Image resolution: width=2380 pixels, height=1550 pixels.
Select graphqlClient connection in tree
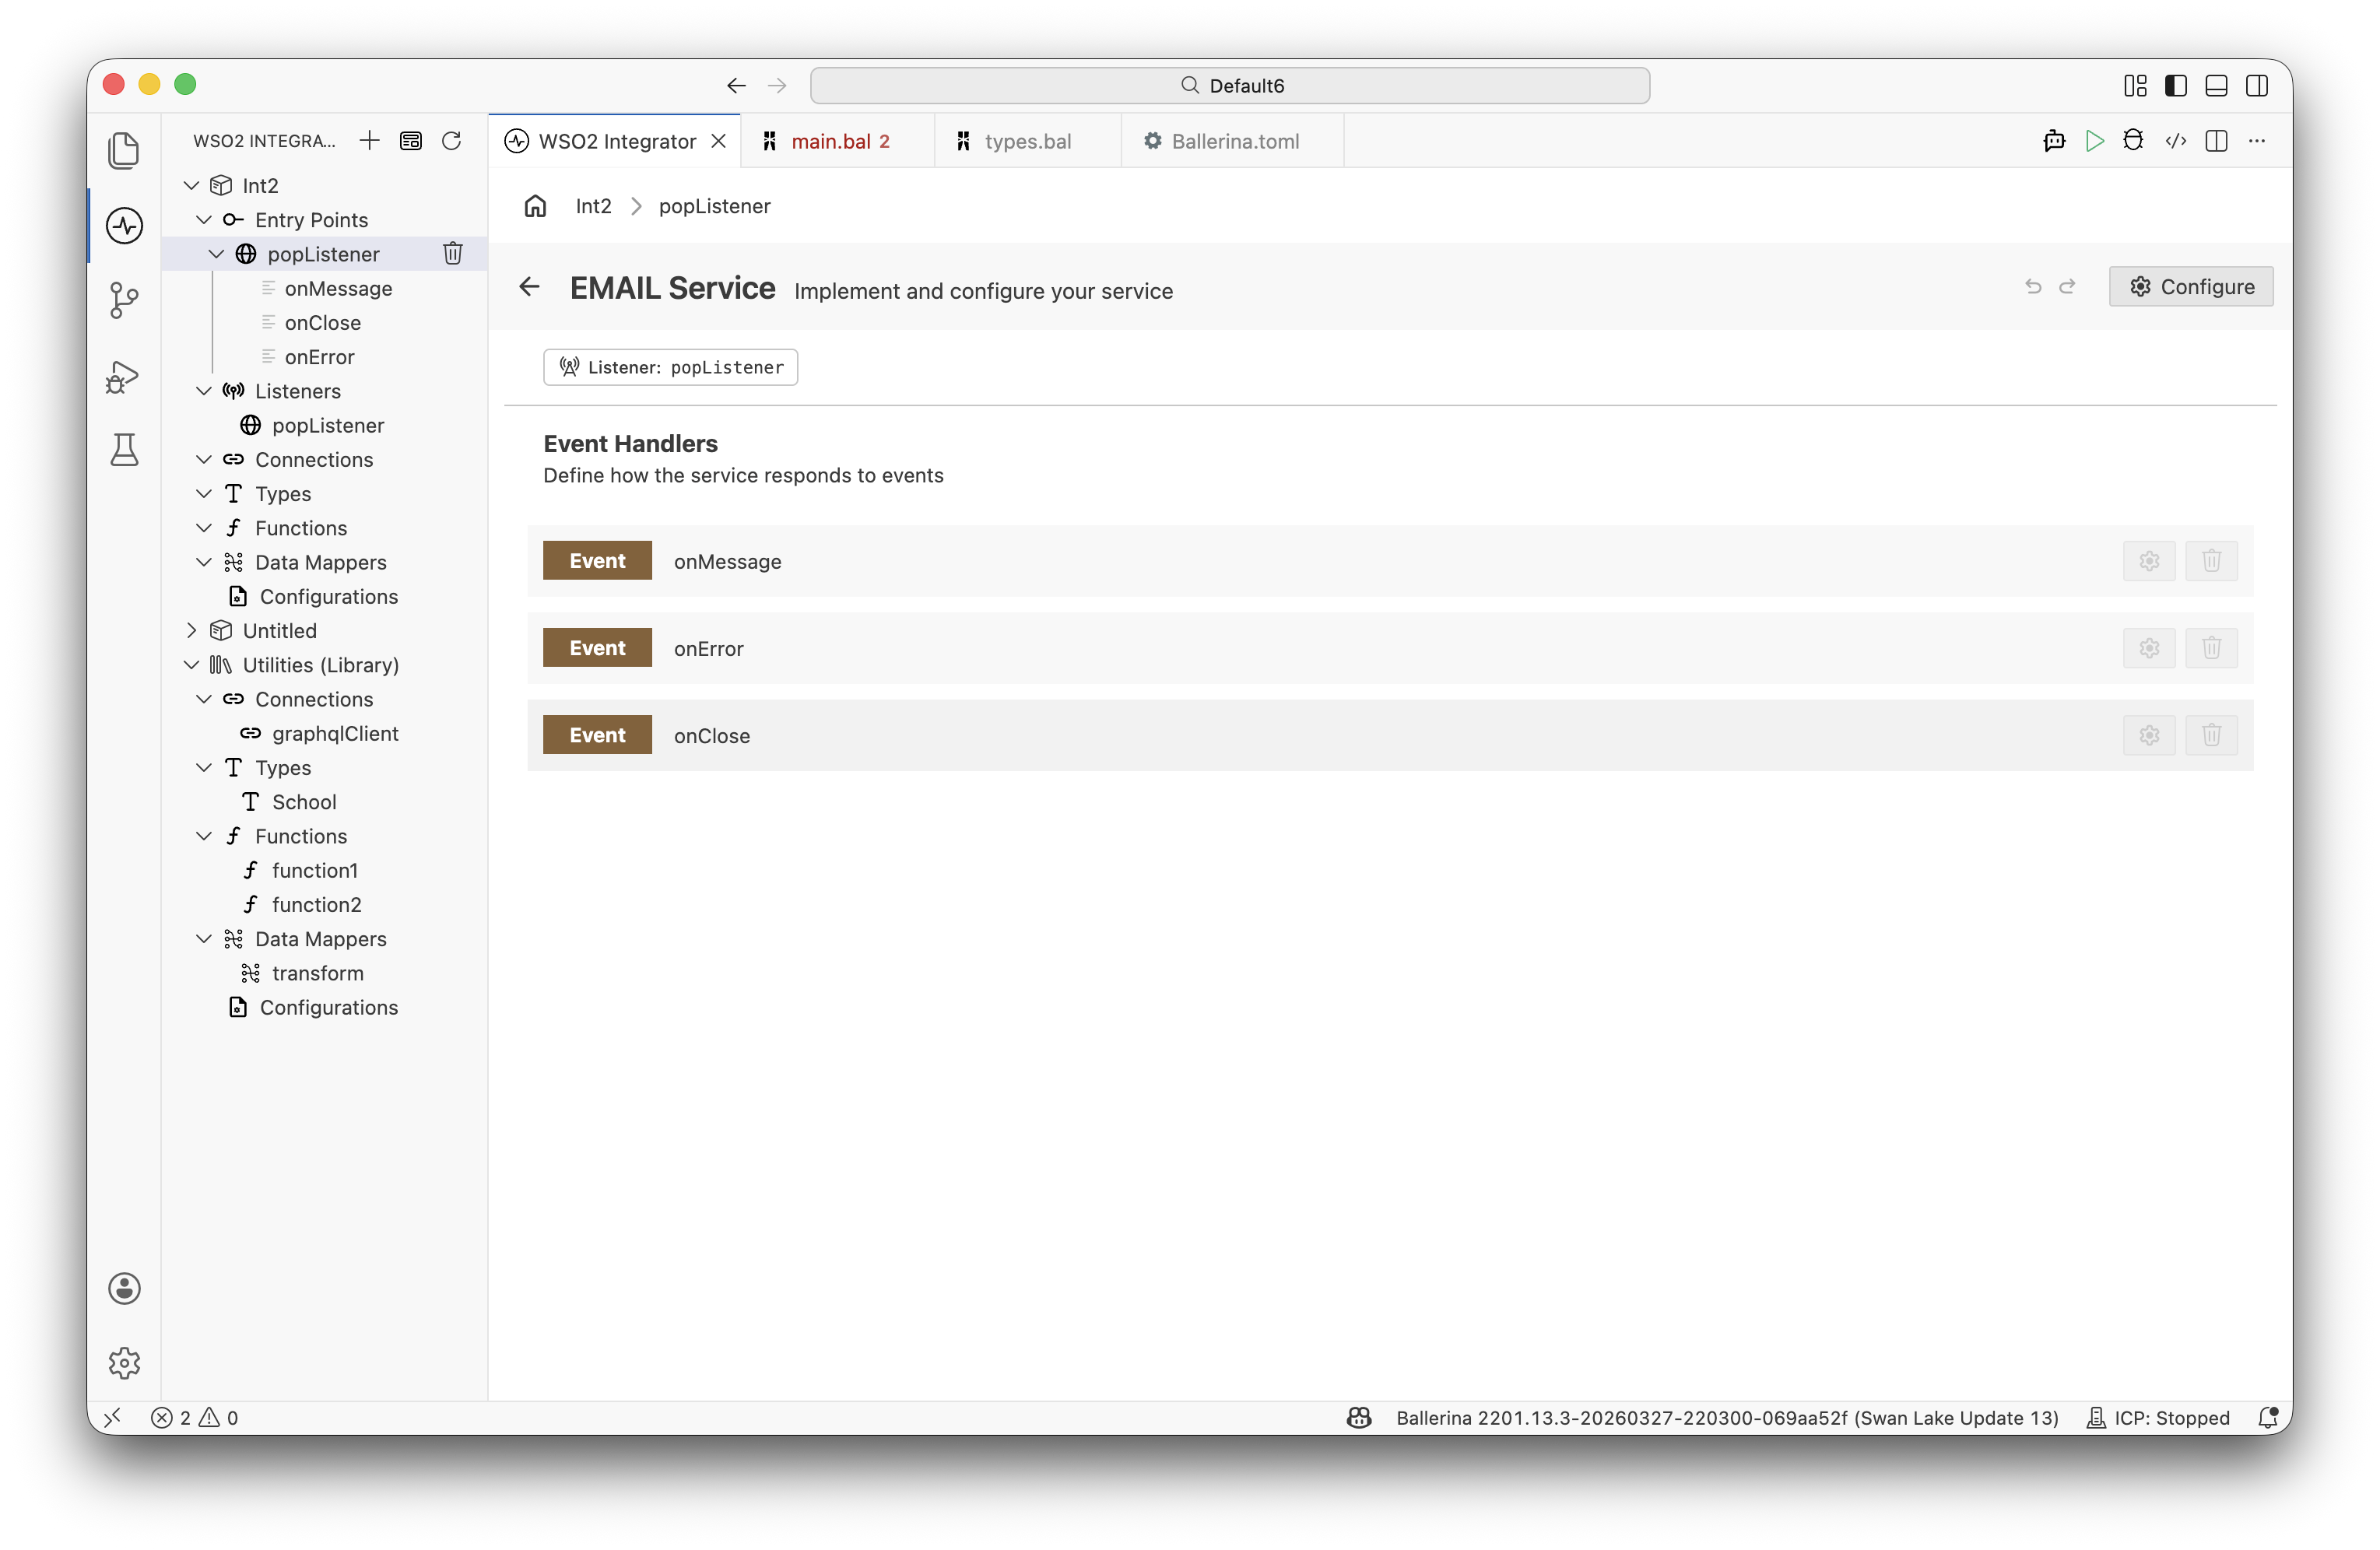(x=334, y=734)
